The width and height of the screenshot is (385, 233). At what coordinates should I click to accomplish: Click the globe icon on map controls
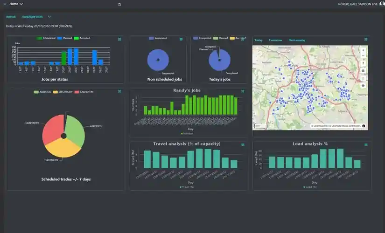(x=363, y=86)
